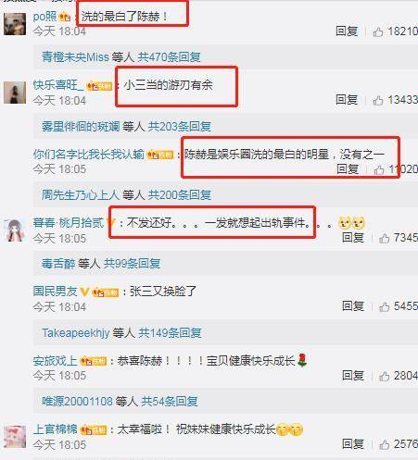Image resolution: width=418 pixels, height=460 pixels.
Task: Click 回复 on 国民男友's comment
Action: pos(353,306)
